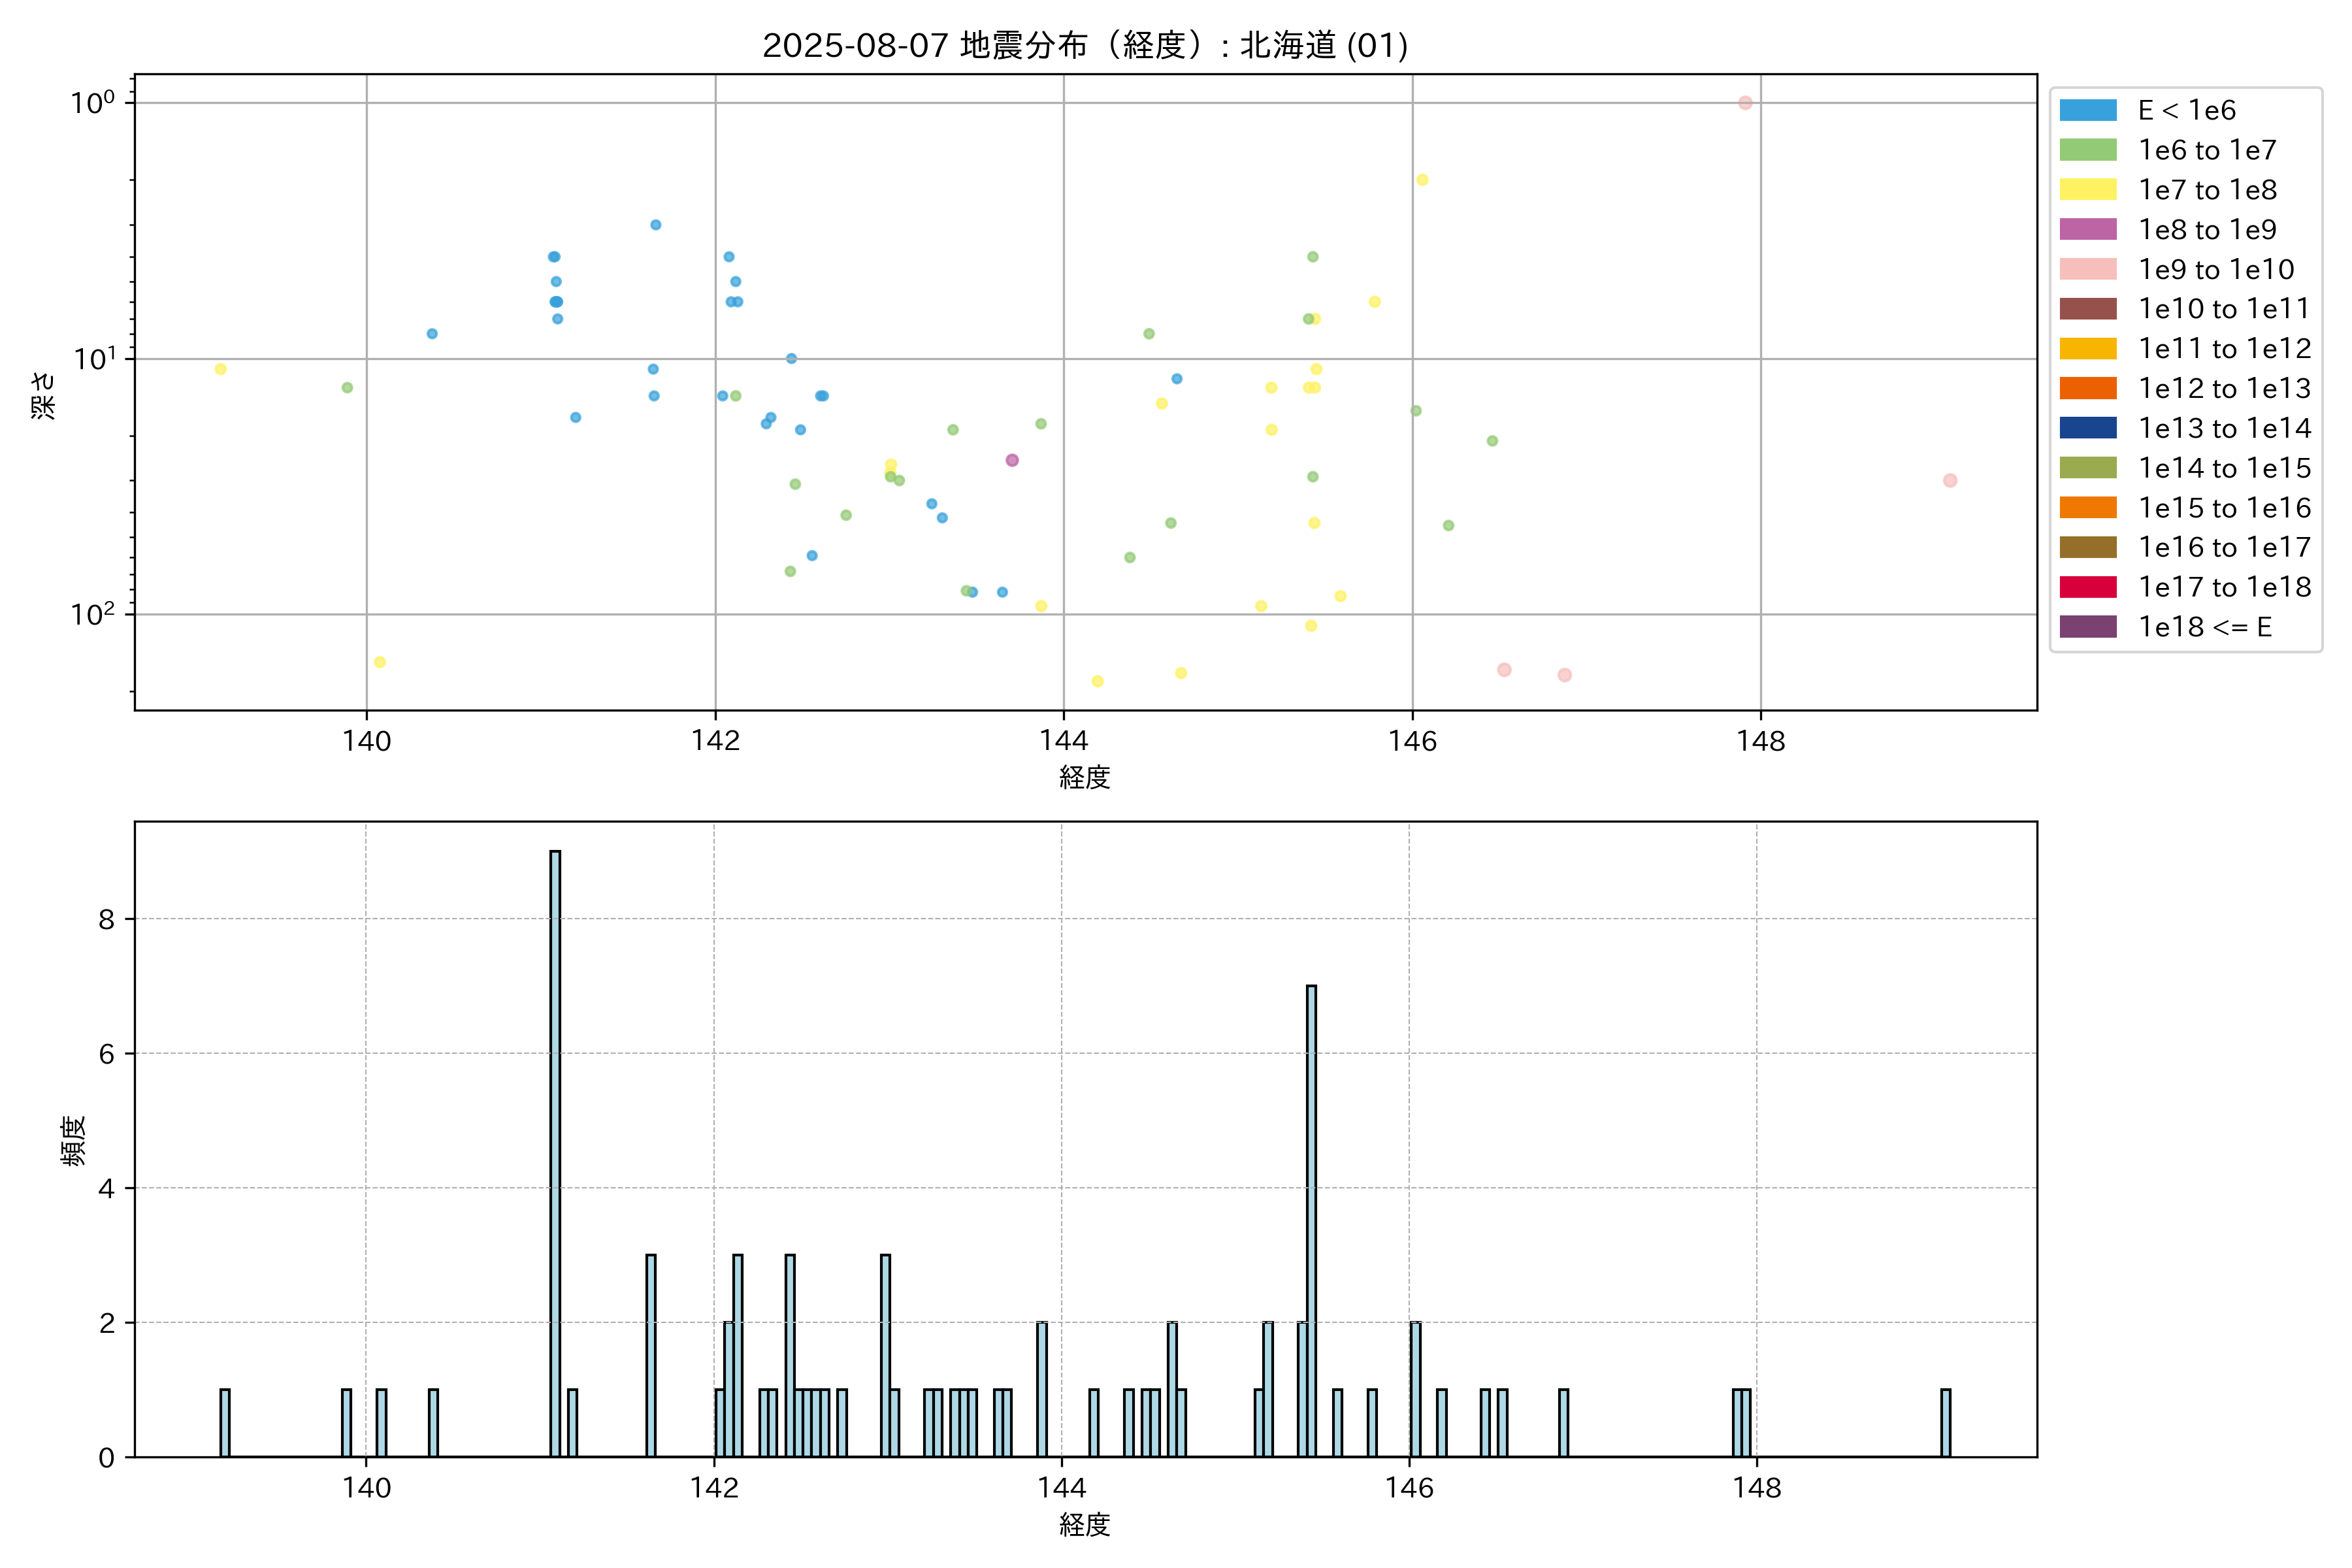Click the 1e18 <= E legend swatch
Viewport: 2352px width, 1568px height.
point(2087,627)
